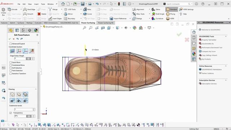Image resolution: width=231 pixels, height=130 pixels.
Task: Open LOD Tools
Action: (70, 9)
